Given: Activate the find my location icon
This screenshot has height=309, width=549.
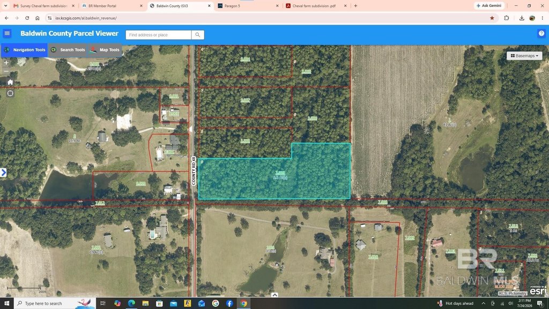Looking at the screenshot, I should (x=10, y=93).
